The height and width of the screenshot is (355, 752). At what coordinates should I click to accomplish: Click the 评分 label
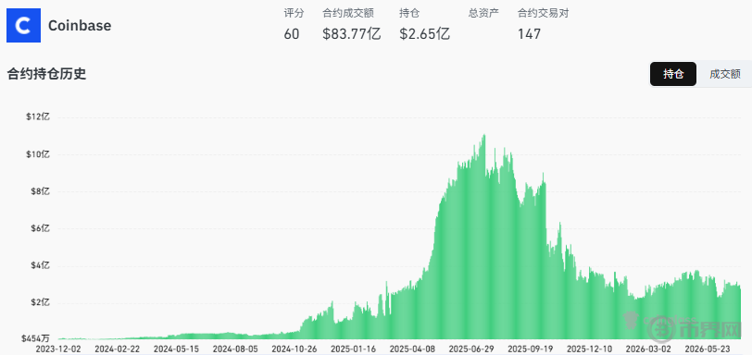click(x=294, y=13)
